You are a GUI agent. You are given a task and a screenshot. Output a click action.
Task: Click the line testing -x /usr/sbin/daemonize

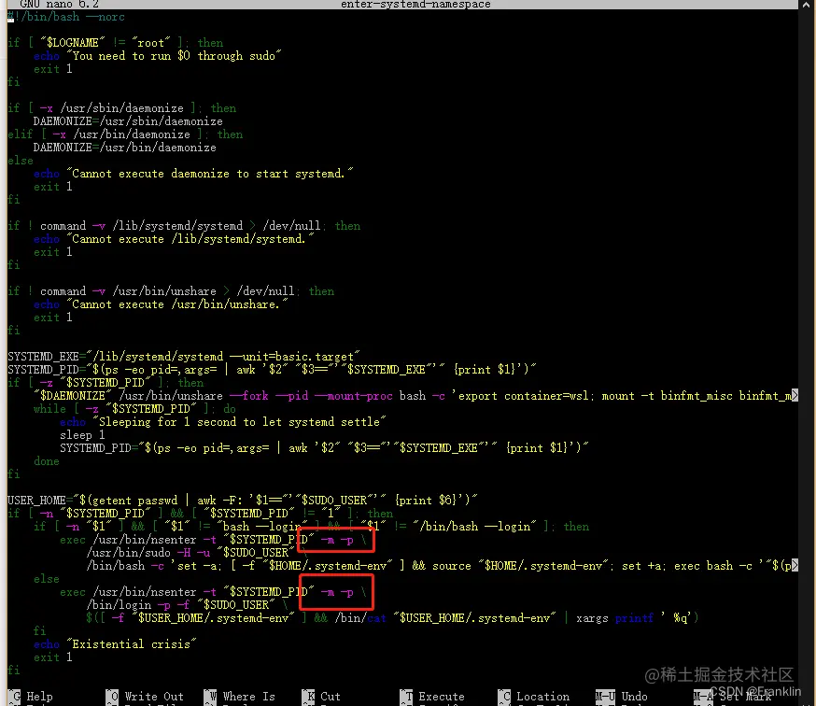pos(121,108)
